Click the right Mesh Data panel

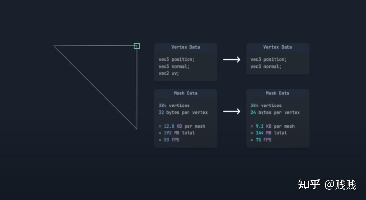[278, 118]
